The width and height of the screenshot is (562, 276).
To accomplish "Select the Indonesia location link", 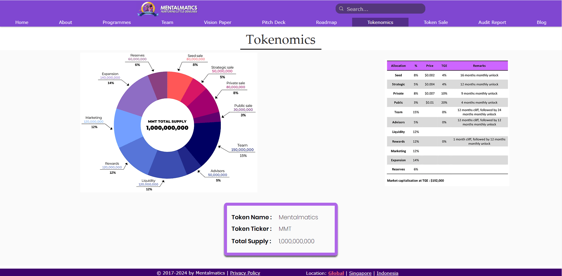I will 387,273.
